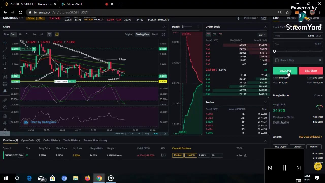This screenshot has width=325, height=183.
Task: Switch chart to Depth view
Action: pos(155,34)
